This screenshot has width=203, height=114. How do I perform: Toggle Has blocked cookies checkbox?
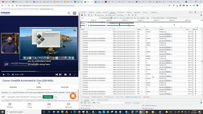[151, 18]
